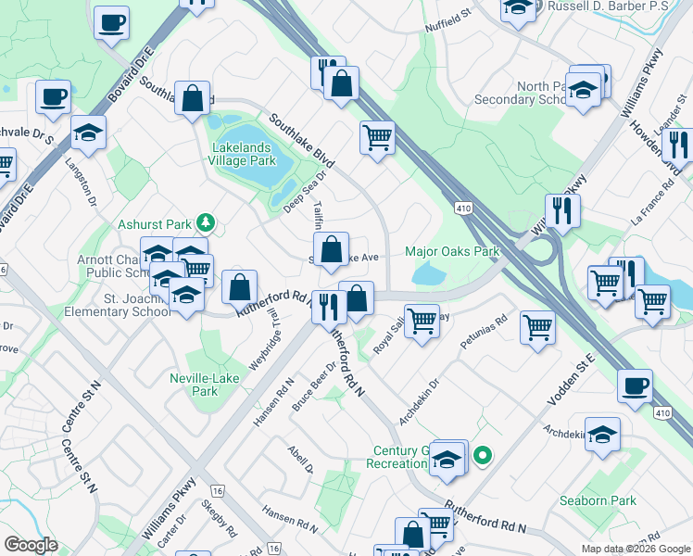
Task: Click the cafe marker near Bovaird Dr E top
Action: pos(112,24)
